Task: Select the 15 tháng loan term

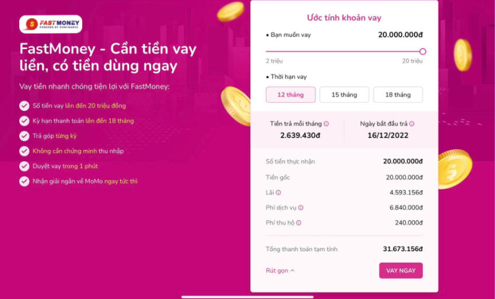Action: [344, 95]
